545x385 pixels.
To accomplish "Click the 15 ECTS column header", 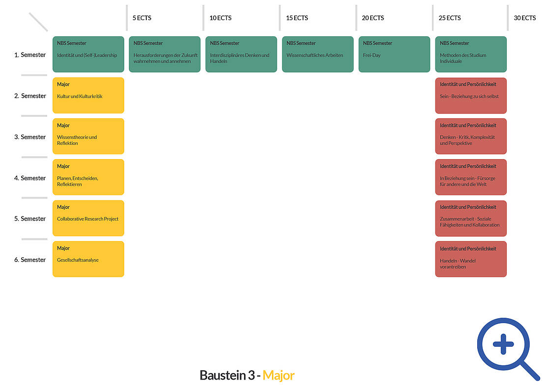I will tap(297, 18).
